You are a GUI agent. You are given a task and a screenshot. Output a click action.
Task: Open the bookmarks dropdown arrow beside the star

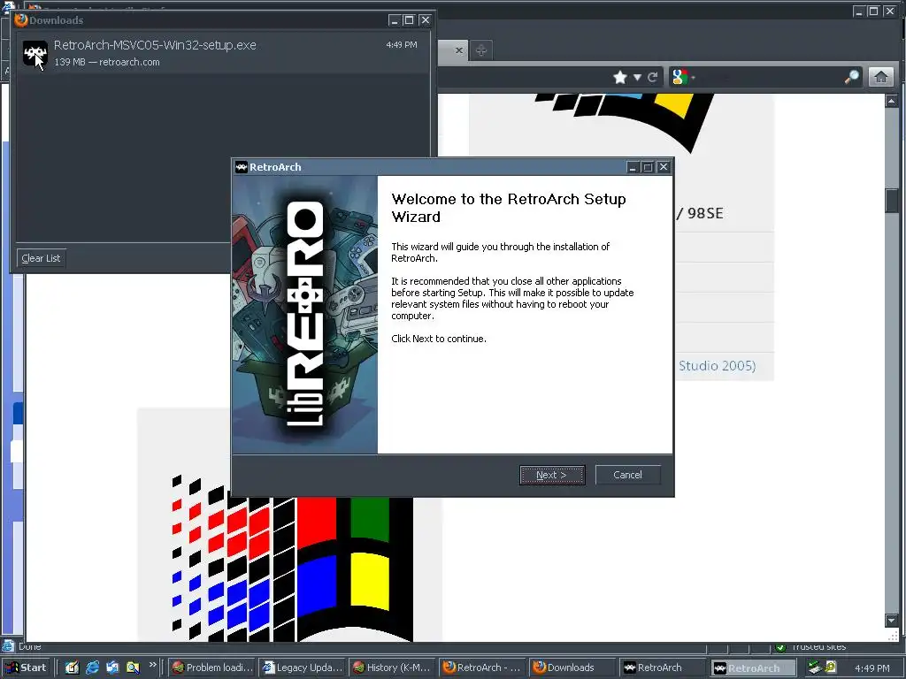click(x=637, y=78)
